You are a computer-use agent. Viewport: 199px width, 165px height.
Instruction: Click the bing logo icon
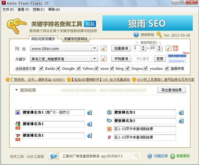click(109, 120)
